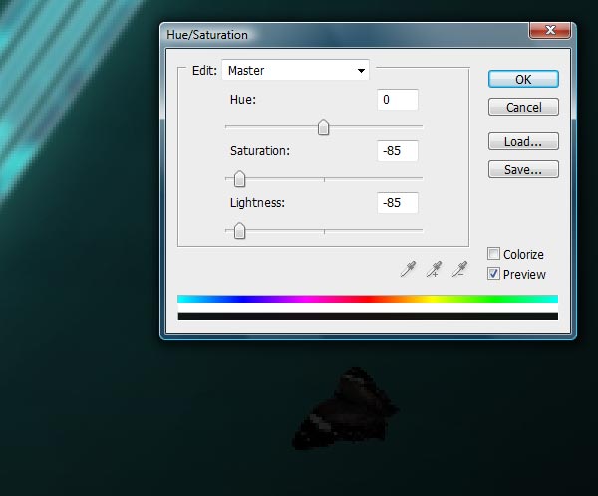Click the Lightness slider handle

(239, 231)
